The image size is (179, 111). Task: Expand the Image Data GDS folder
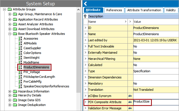10,100
